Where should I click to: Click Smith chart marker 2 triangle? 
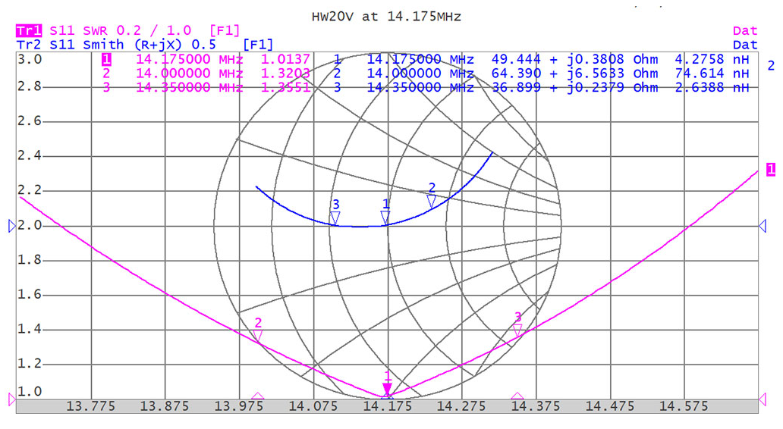pos(432,201)
